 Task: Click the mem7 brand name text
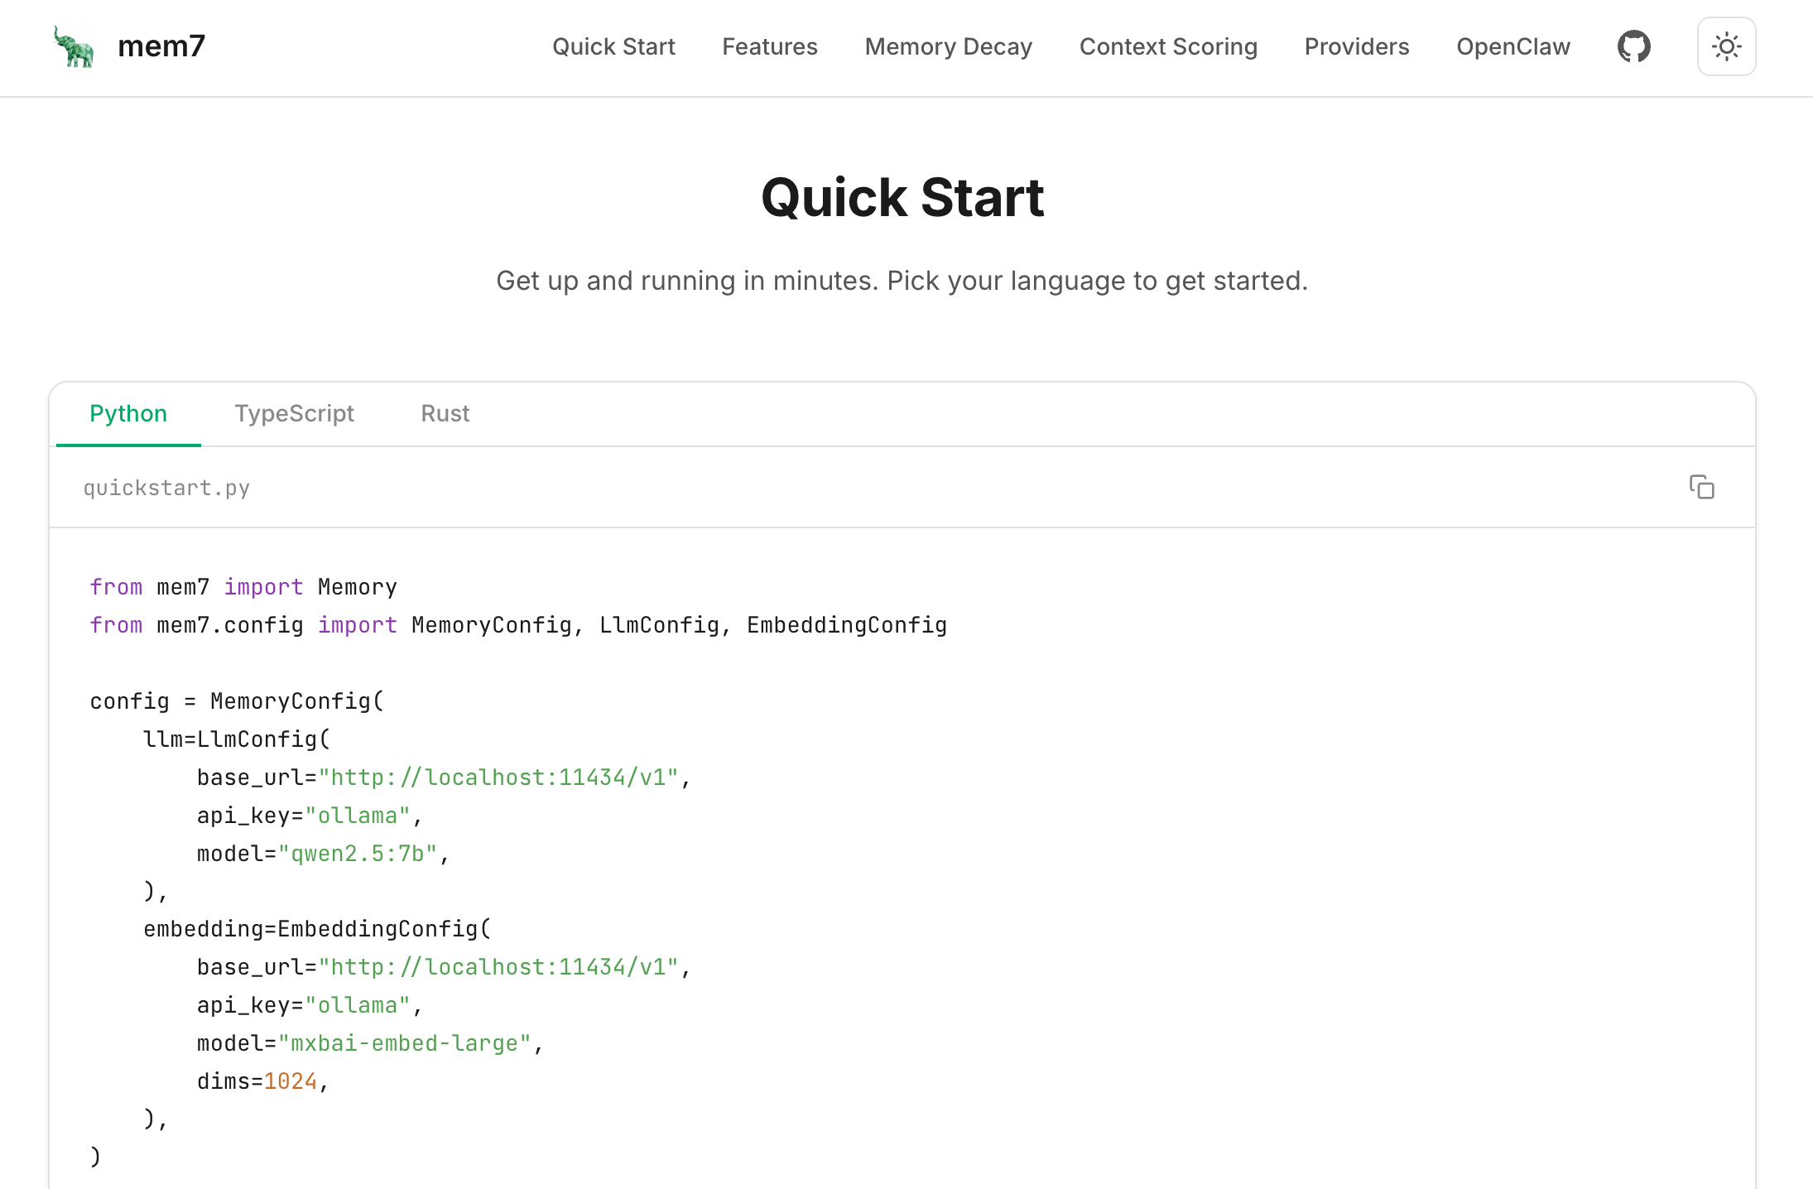(x=161, y=46)
